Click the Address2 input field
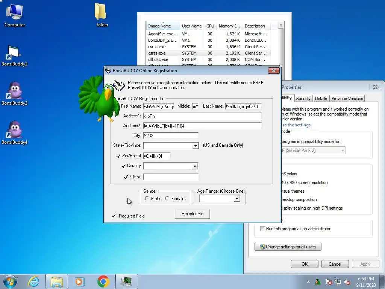Image resolution: width=385 pixels, height=289 pixels. tap(202, 126)
